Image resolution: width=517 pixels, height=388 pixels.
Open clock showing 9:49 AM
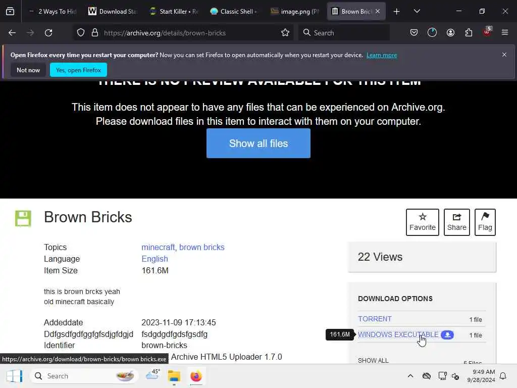pos(481,376)
